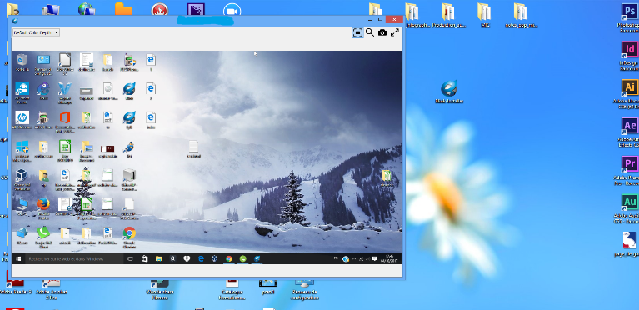Click the volume icon in remote system tray
This screenshot has height=310, width=639.
coord(367,258)
